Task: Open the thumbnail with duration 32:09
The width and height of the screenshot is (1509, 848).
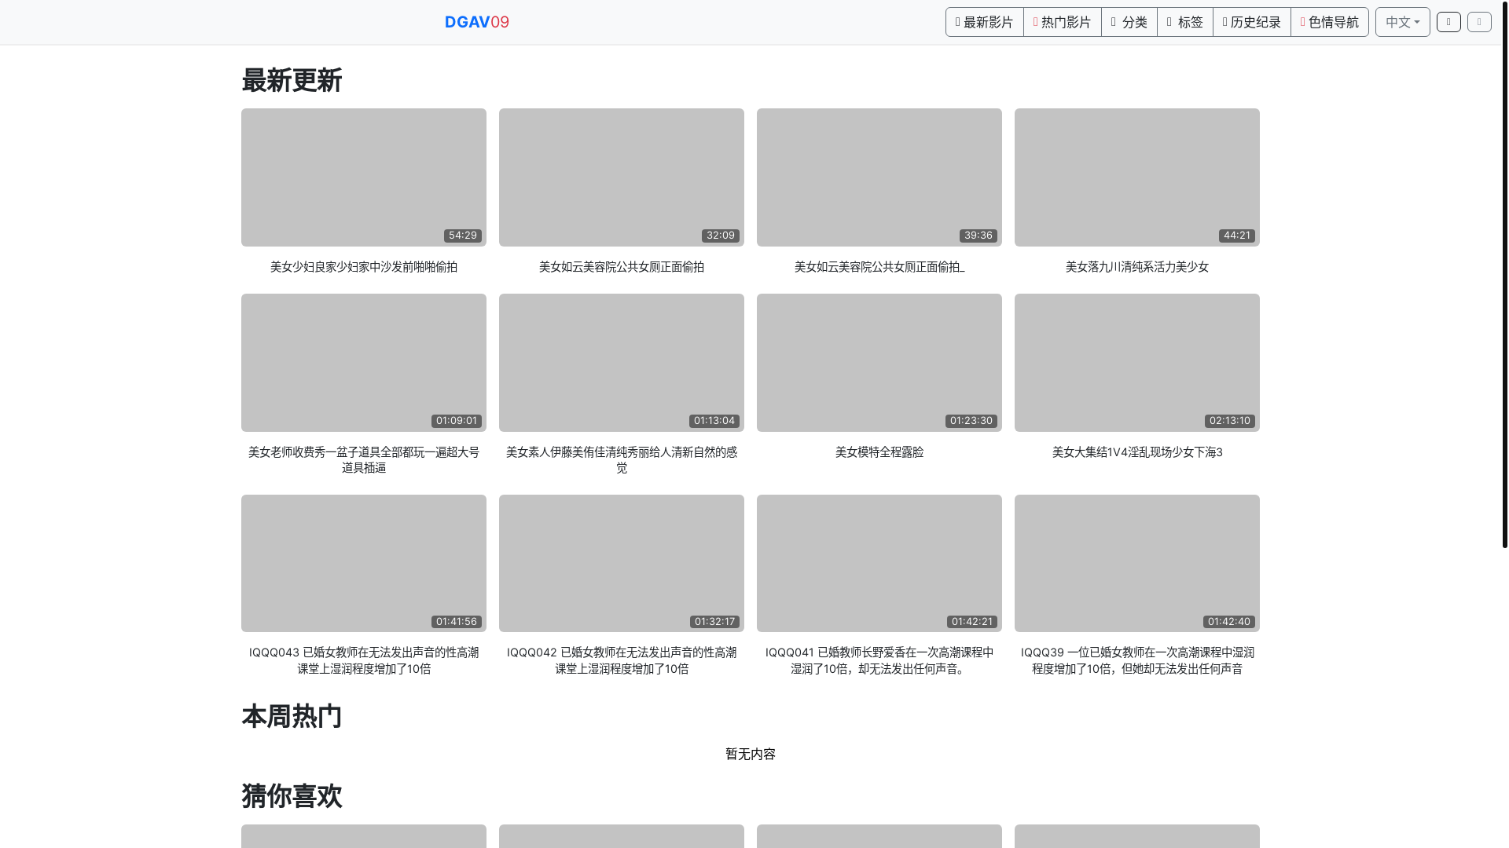Action: pos(622,177)
